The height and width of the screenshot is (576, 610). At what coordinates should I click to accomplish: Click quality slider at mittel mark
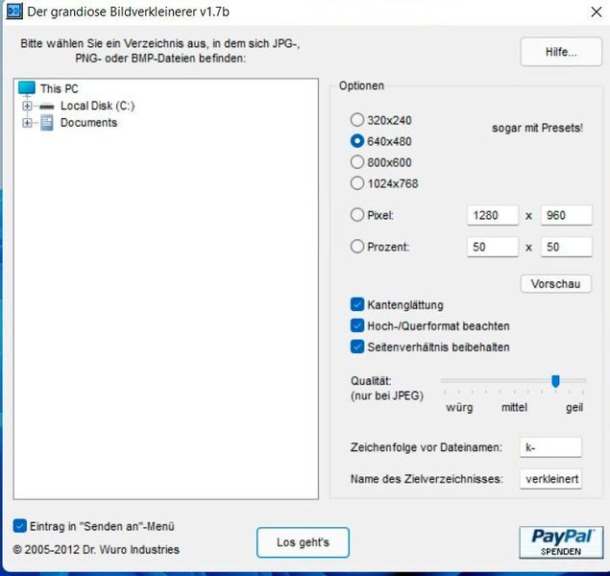click(x=514, y=381)
